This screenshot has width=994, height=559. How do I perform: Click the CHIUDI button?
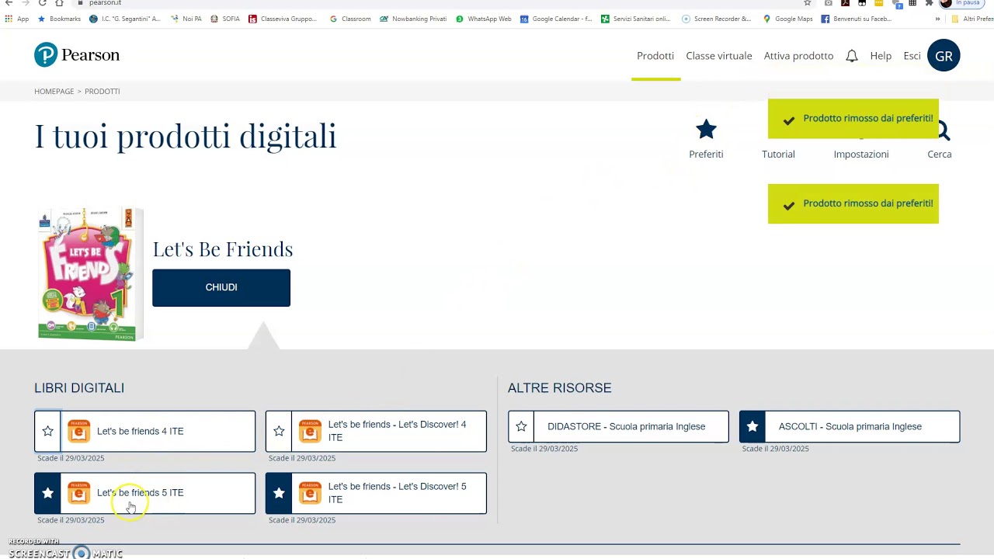(x=221, y=287)
